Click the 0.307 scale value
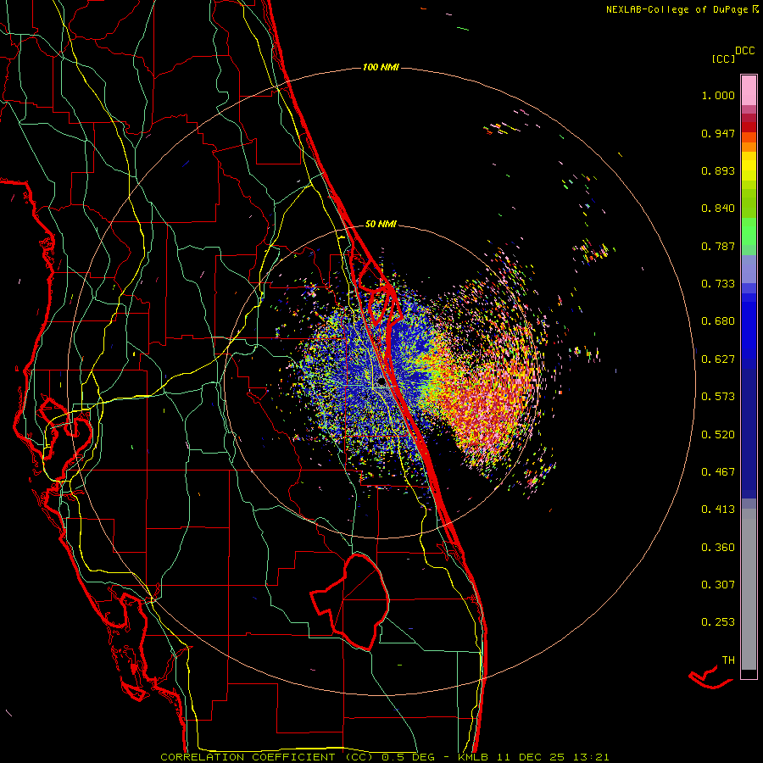This screenshot has width=763, height=763. click(718, 585)
